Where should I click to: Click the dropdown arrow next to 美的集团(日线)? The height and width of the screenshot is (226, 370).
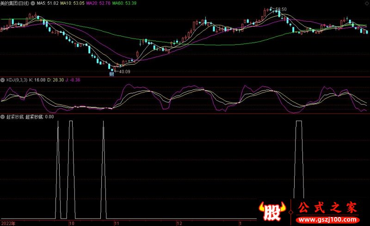coord(32,3)
